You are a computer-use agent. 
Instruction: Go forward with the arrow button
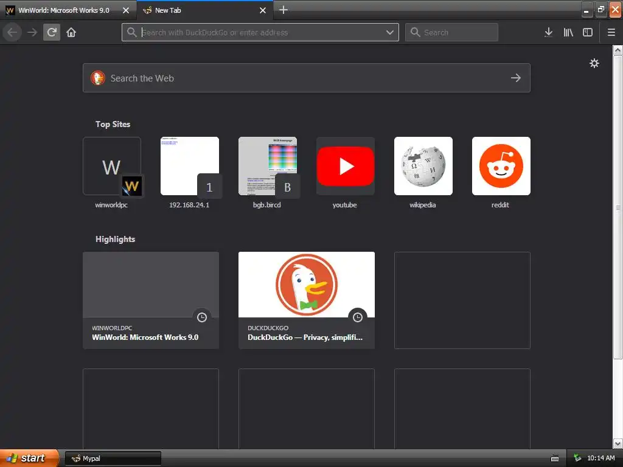[x=32, y=32]
